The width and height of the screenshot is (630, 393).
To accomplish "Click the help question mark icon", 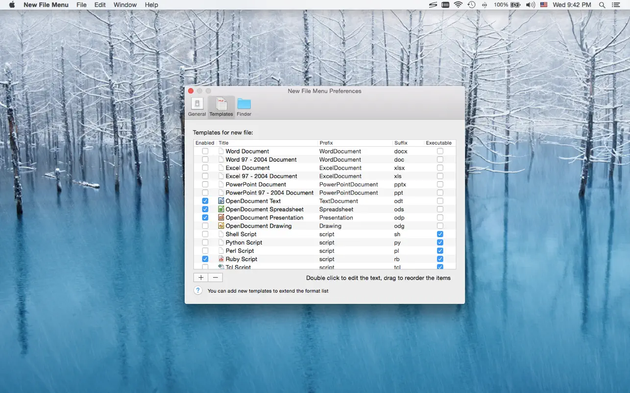I will [198, 290].
